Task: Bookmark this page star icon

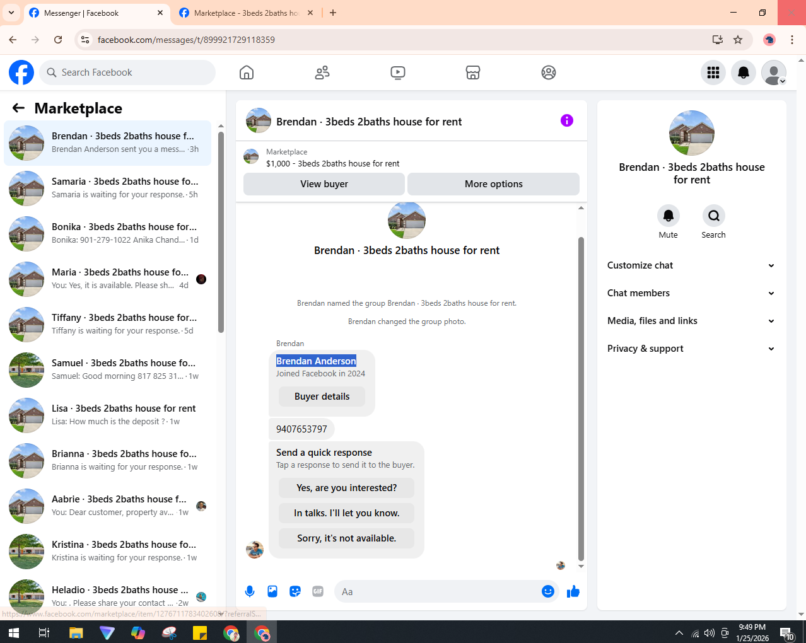Action: click(x=738, y=40)
